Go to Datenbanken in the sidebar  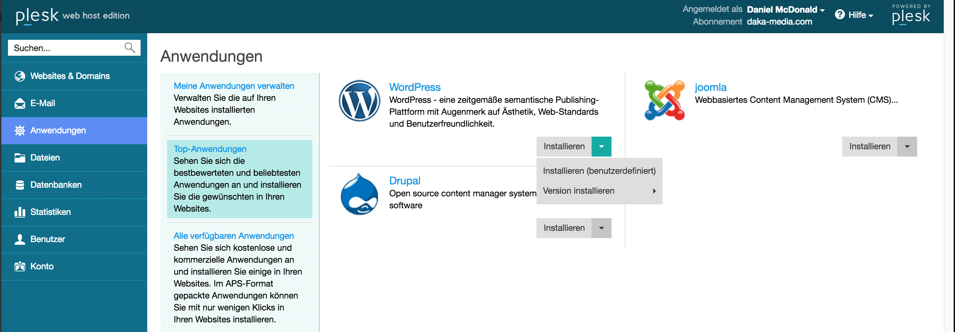(56, 185)
